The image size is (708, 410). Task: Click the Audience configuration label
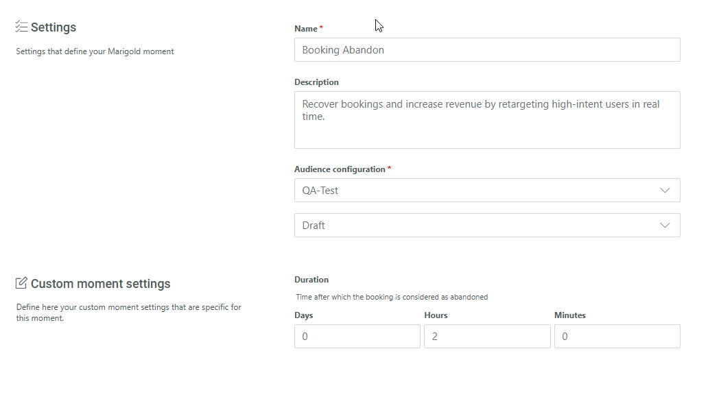coord(340,169)
